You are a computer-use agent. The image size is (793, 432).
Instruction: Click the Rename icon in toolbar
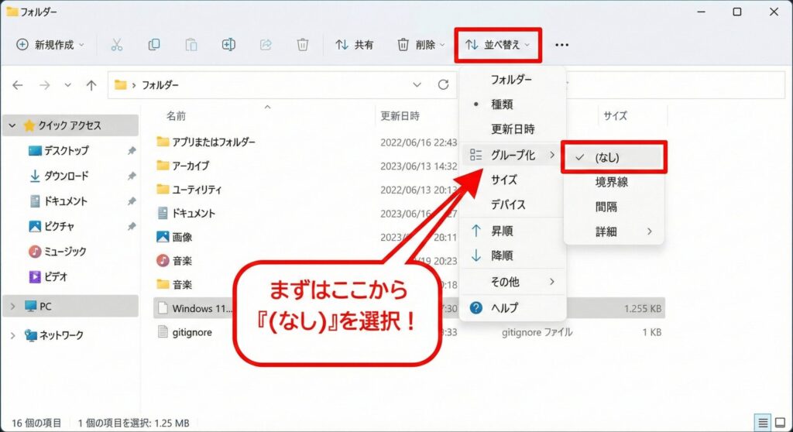(x=228, y=45)
